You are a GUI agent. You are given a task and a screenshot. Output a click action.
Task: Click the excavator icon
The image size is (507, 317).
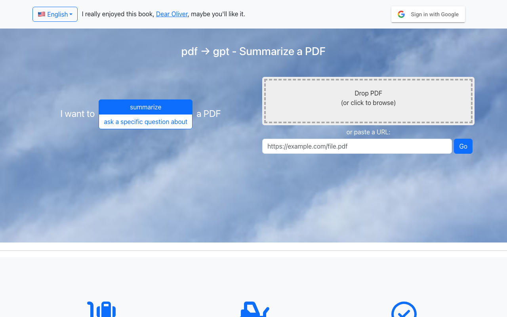pos(253,310)
